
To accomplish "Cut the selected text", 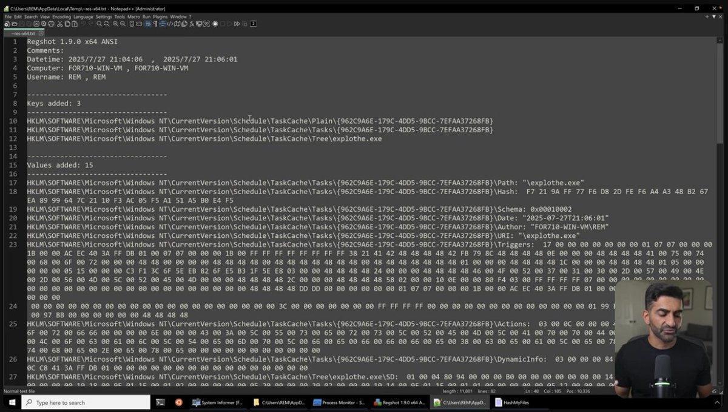I will pos(59,24).
